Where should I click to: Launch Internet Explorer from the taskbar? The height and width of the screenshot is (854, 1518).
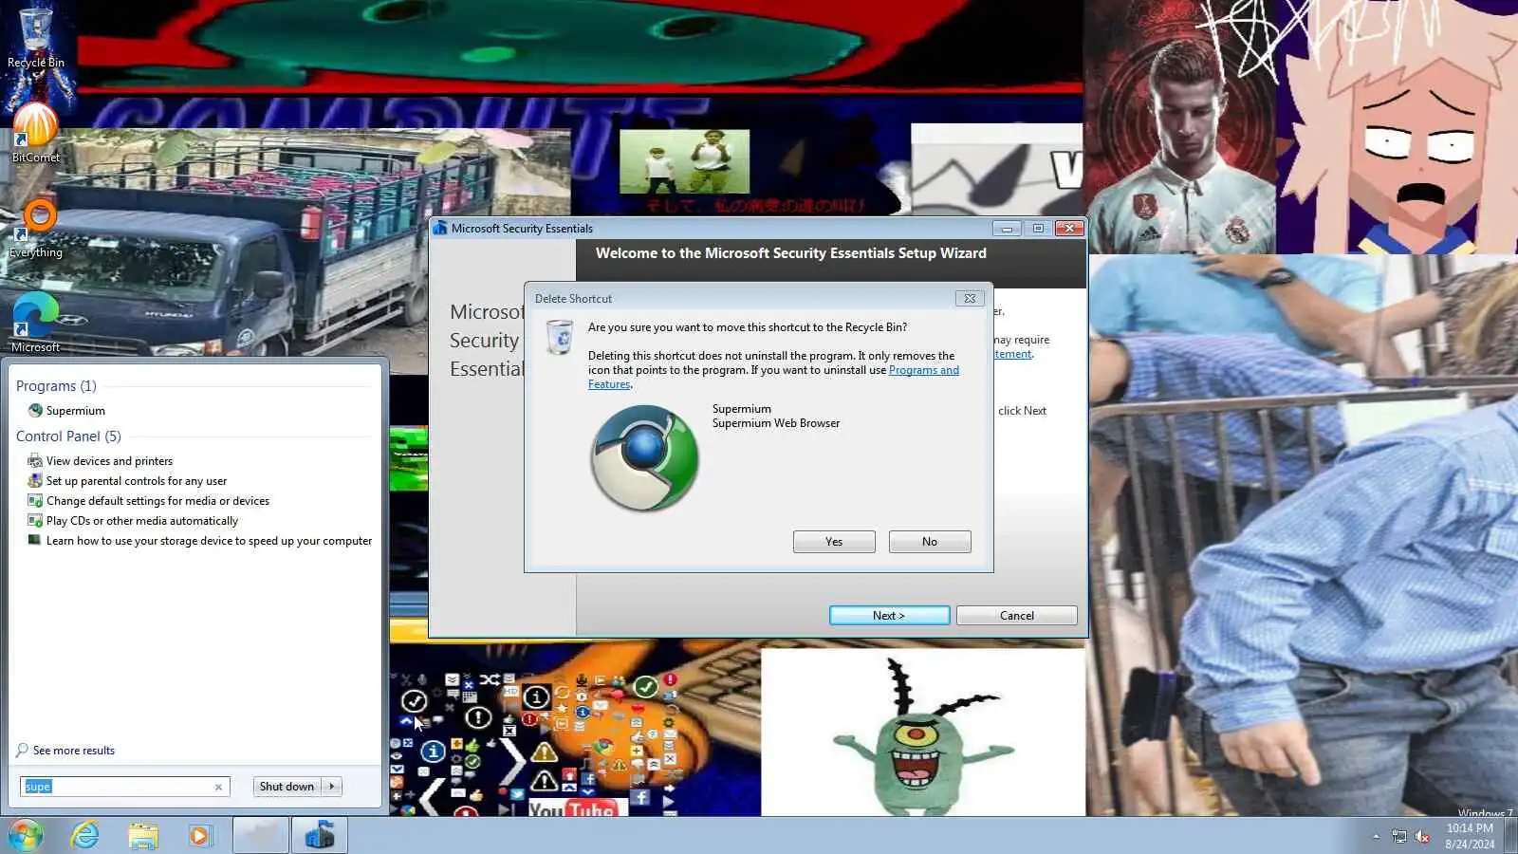tap(85, 836)
